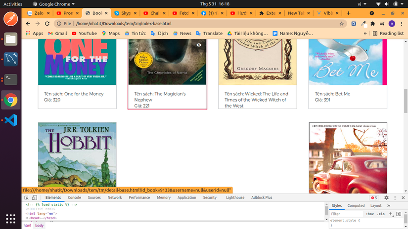Select the Computed styles tab
Screen dimensions: 408x229
tap(356, 206)
